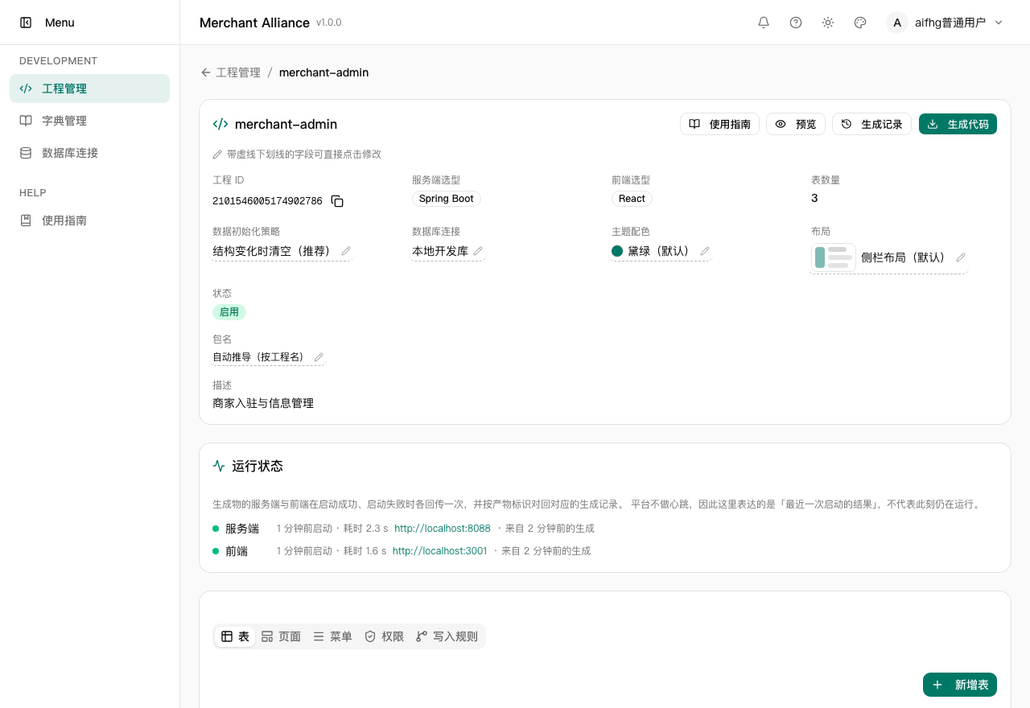Click the 启用 status badge
Viewport: 1030px width, 708px height.
(x=229, y=312)
